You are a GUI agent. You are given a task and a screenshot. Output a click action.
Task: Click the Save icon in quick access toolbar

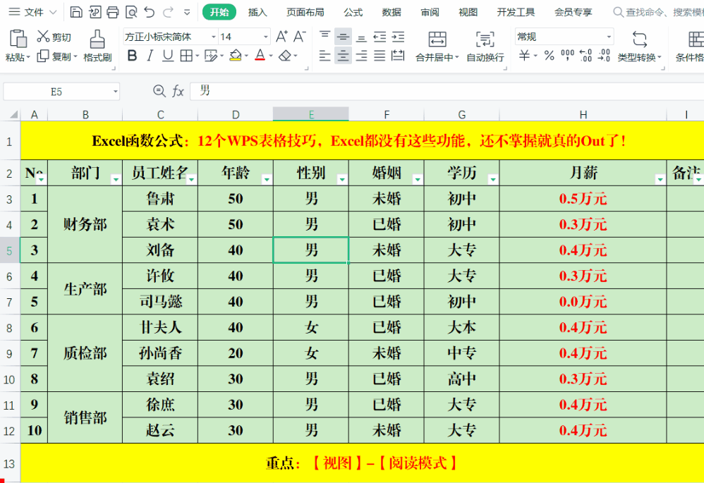tap(76, 12)
